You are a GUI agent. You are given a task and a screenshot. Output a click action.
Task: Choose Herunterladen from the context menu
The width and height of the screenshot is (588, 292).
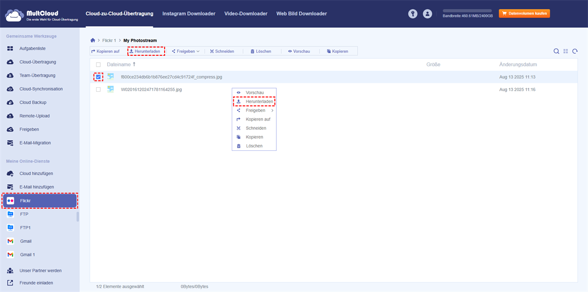pyautogui.click(x=254, y=101)
